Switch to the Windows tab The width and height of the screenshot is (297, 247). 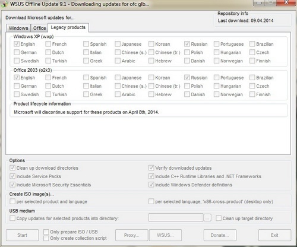pyautogui.click(x=18, y=28)
